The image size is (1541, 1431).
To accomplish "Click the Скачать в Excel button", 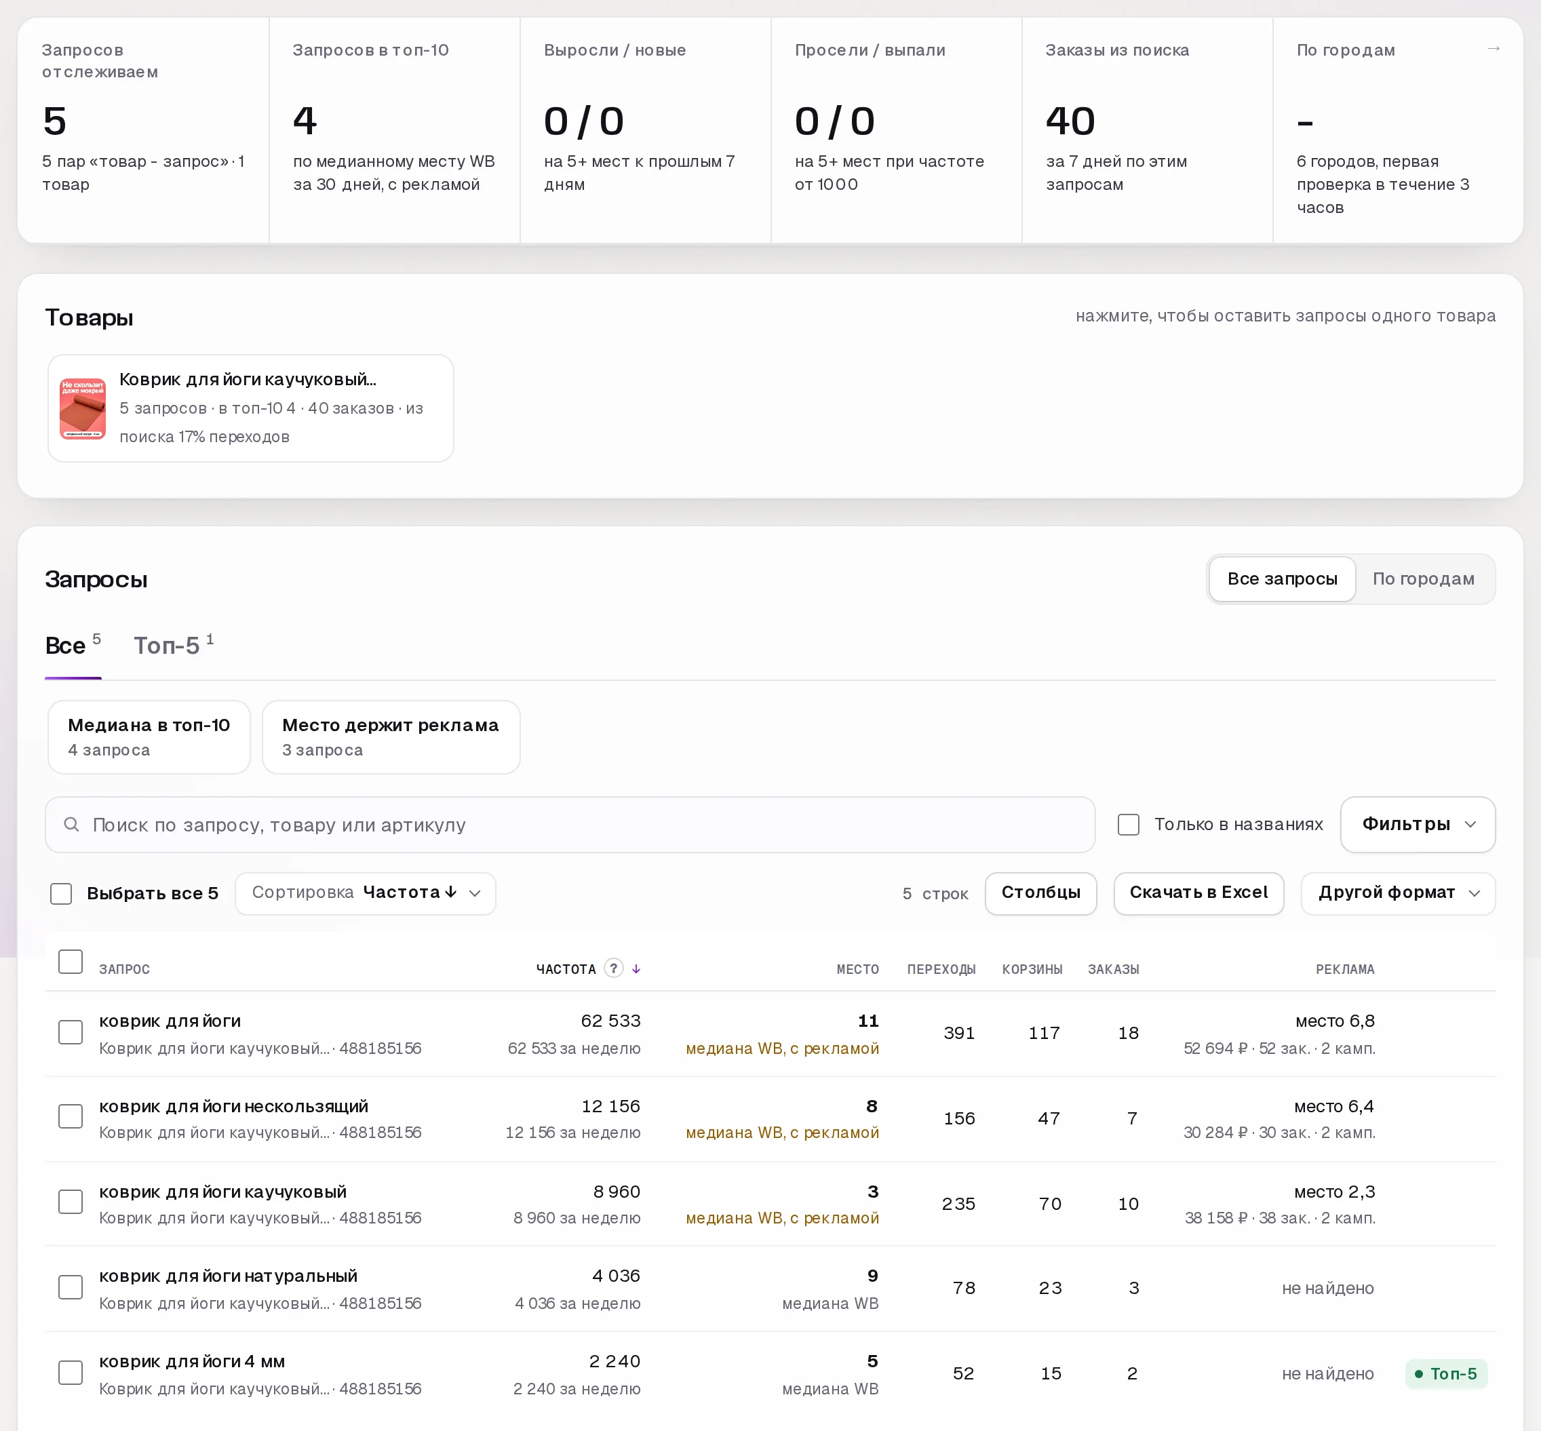I will 1198,893.
